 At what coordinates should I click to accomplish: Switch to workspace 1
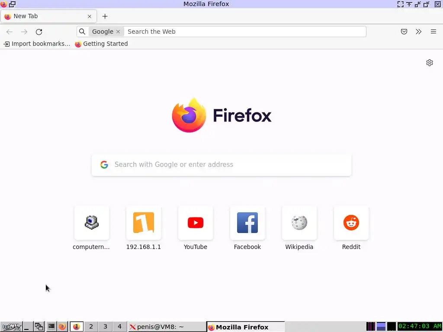pyautogui.click(x=77, y=327)
